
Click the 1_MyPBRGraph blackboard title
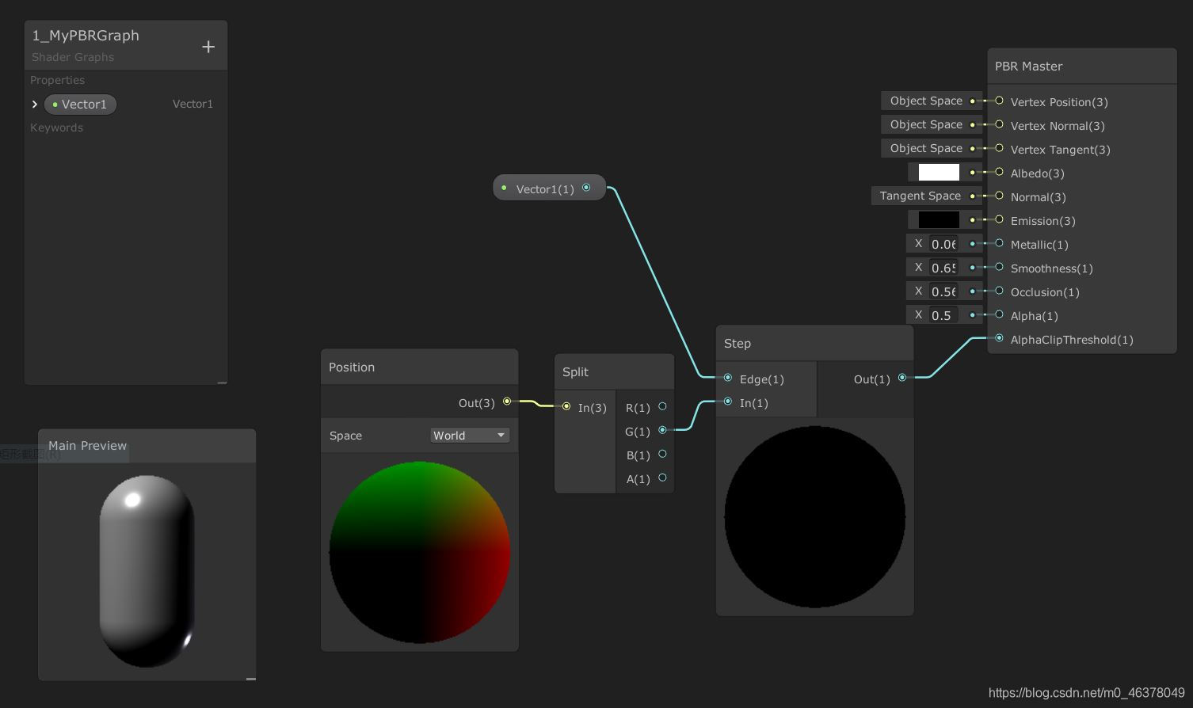(86, 36)
